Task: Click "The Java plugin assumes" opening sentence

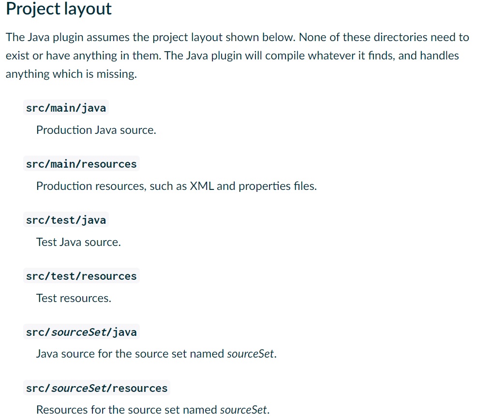Action: pos(68,37)
